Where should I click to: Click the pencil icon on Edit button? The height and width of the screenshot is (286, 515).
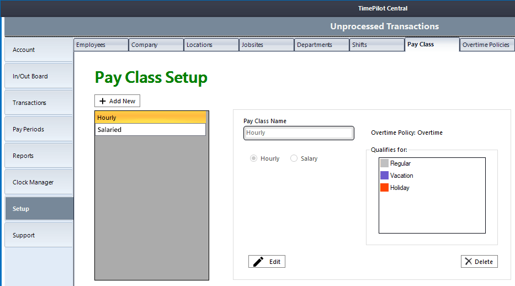258,262
